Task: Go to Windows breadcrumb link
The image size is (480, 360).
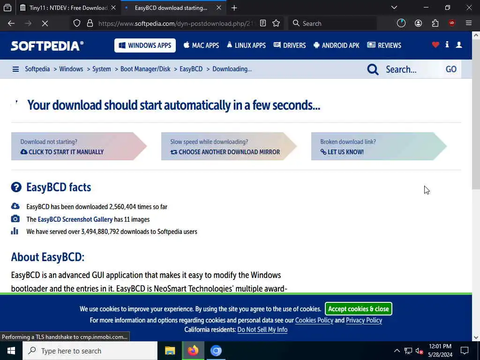Action: [x=71, y=69]
